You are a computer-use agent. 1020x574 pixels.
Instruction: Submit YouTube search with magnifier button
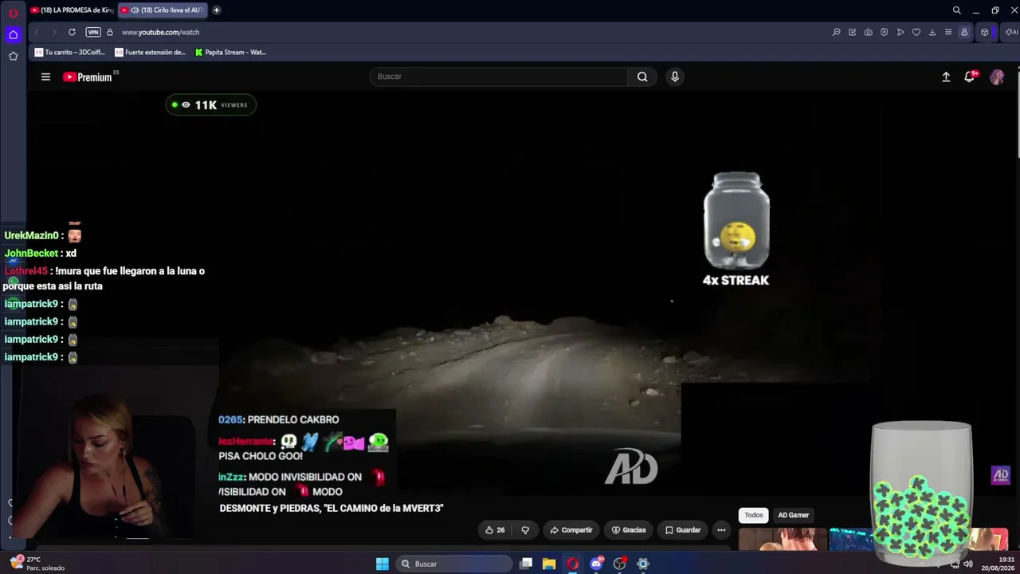coord(642,77)
